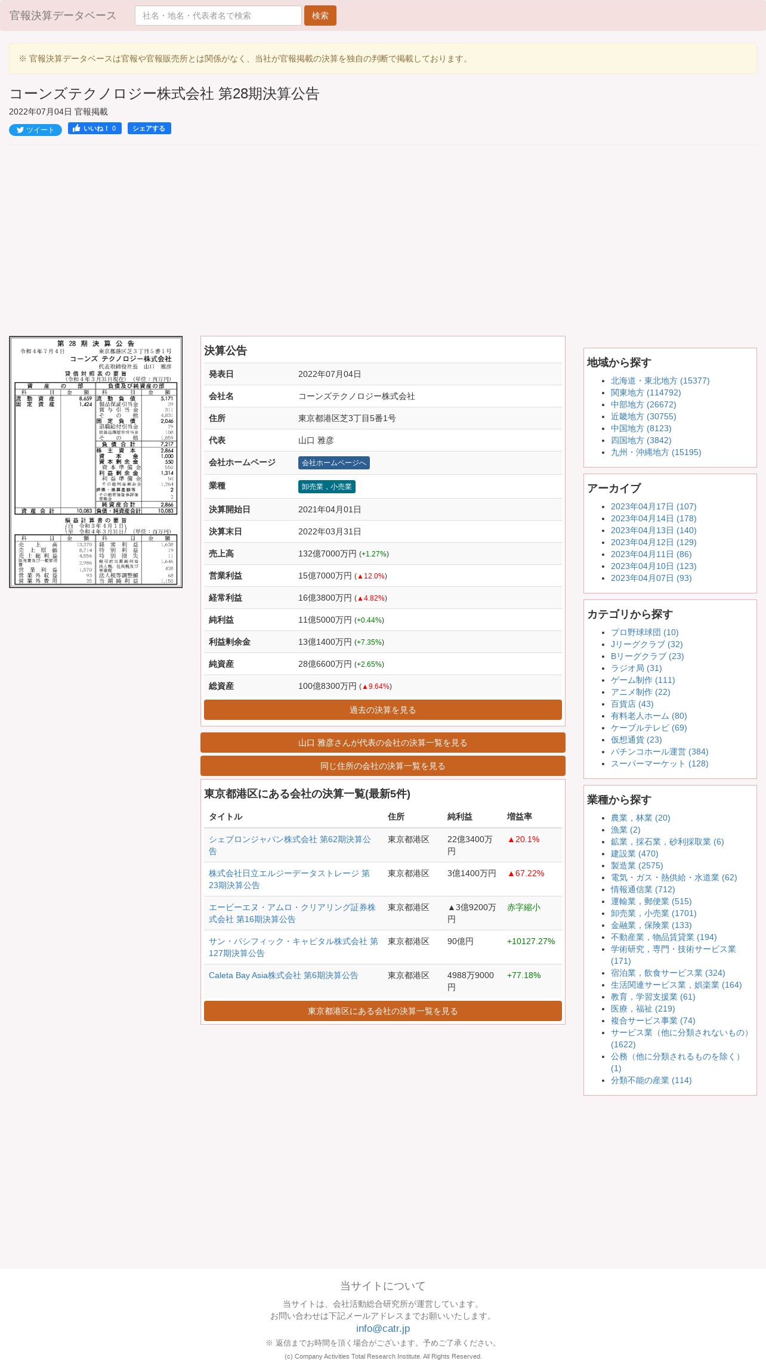The image size is (766, 1367).
Task: Share with the シェアする button
Action: (149, 128)
